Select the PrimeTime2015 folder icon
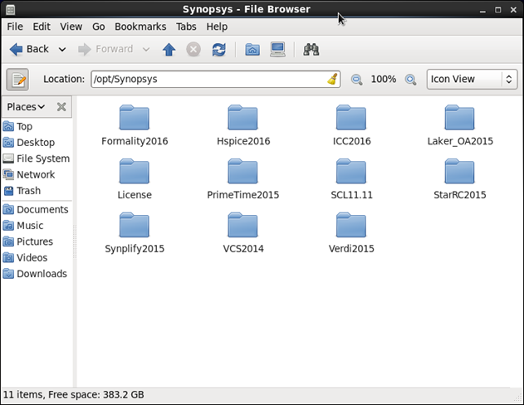 point(242,171)
